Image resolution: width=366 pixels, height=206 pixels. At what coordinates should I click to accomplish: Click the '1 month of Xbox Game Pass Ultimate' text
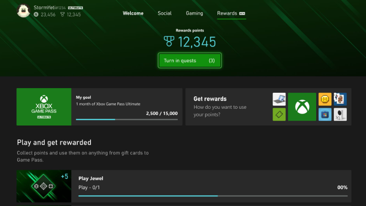(108, 104)
